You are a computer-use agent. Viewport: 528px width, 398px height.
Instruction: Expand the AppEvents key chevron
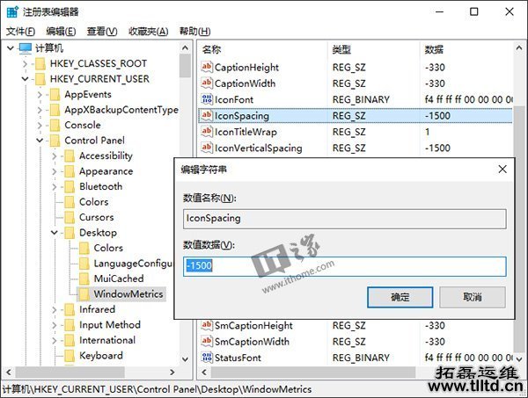[x=40, y=95]
